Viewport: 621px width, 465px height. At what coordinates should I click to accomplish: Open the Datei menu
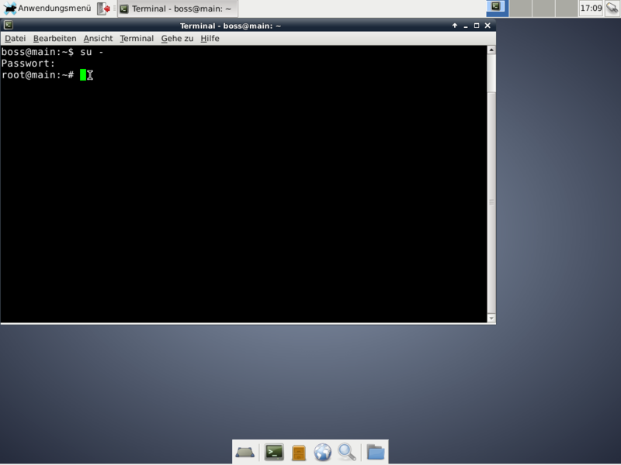click(x=15, y=38)
